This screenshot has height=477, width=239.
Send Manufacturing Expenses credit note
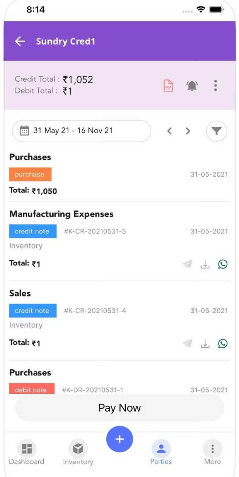click(x=188, y=264)
